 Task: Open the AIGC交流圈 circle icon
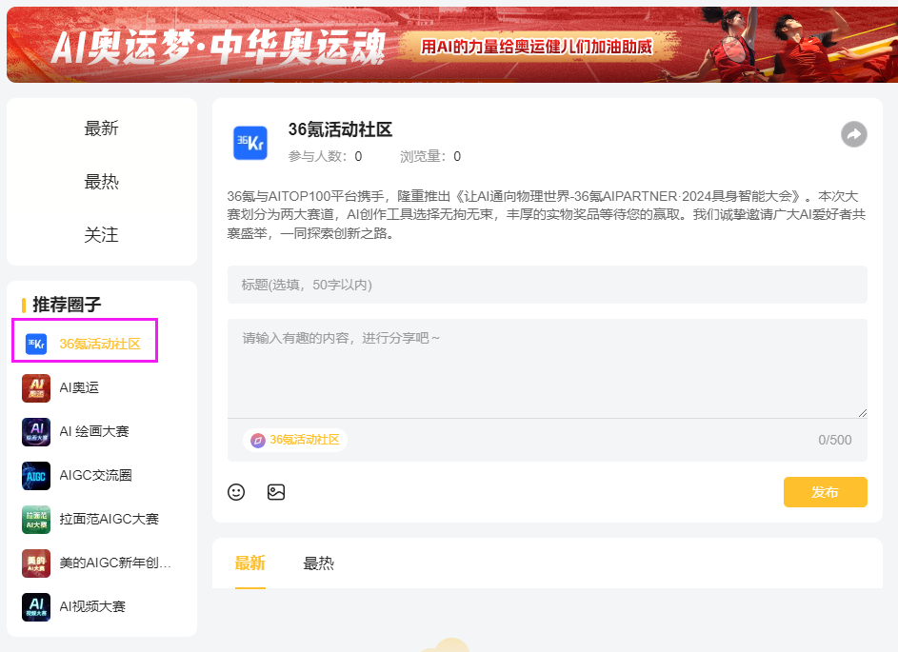pyautogui.click(x=35, y=475)
